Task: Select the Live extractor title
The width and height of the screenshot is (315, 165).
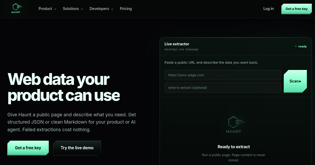Action: (x=177, y=44)
